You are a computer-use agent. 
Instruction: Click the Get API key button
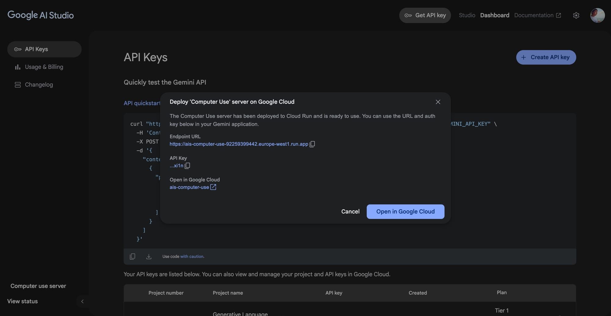pyautogui.click(x=425, y=15)
